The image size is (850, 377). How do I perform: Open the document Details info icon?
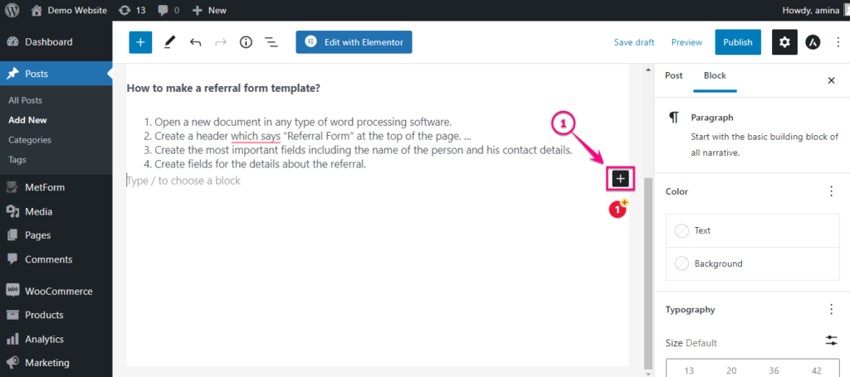pyautogui.click(x=246, y=42)
